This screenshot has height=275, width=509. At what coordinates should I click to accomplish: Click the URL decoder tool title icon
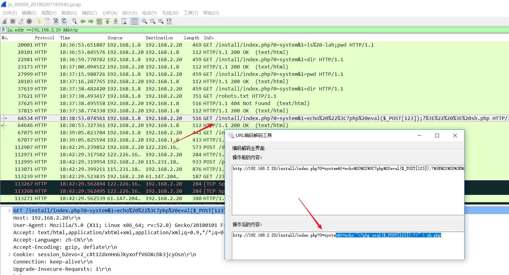(231, 136)
